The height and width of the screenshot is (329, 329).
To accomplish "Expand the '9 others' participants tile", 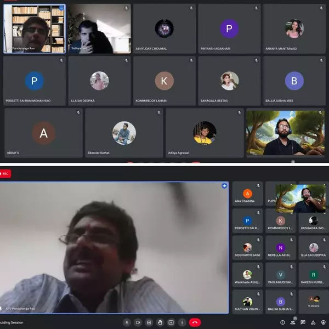I will pos(314,302).
